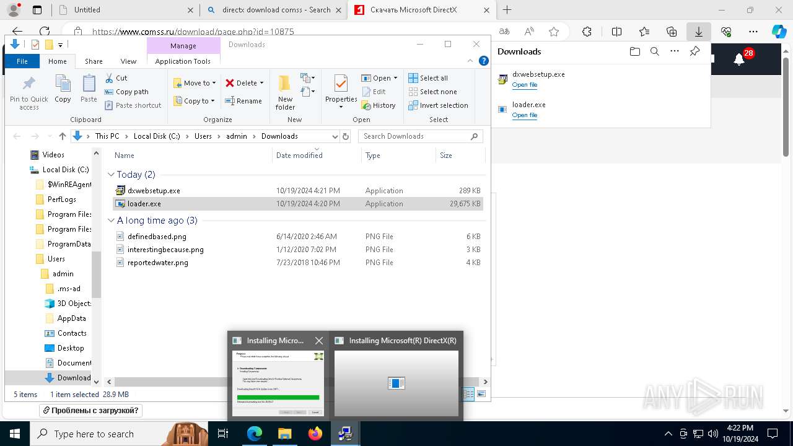Image resolution: width=793 pixels, height=446 pixels.
Task: Collapse the Today (2) group
Action: 112,175
